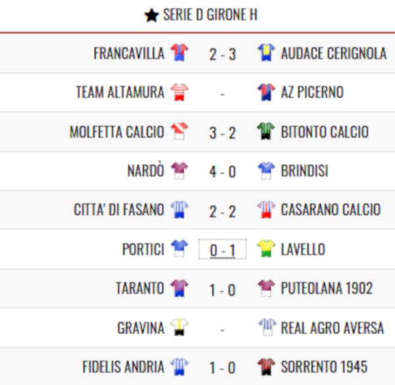Click the Gravina white-black jersey icon
Screen dimensions: 395x385
pos(179,327)
